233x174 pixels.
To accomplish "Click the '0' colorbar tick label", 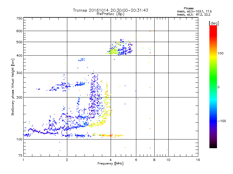I will click(218, 87).
